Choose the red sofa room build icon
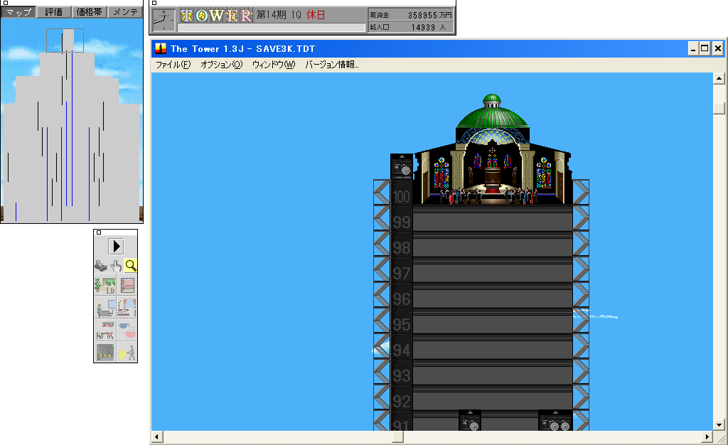This screenshot has width=728, height=445. pyautogui.click(x=105, y=330)
